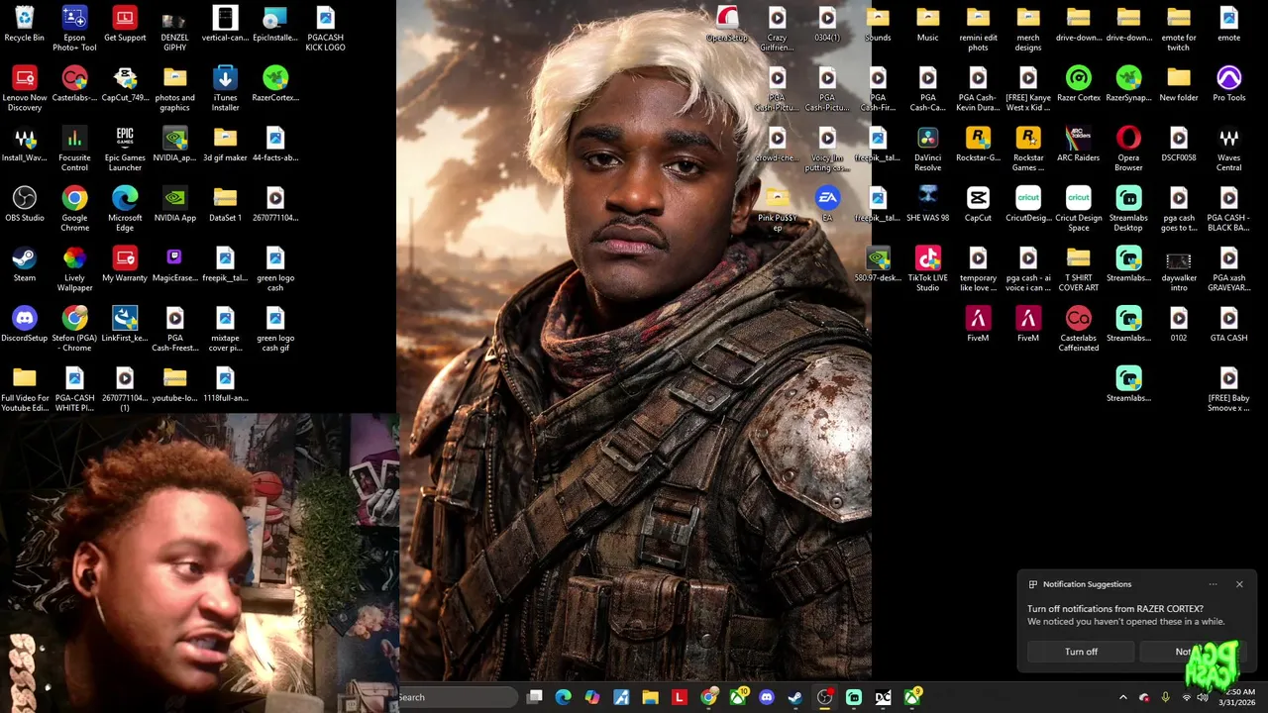
Task: Close the Notification Suggestions popup
Action: point(1239,584)
